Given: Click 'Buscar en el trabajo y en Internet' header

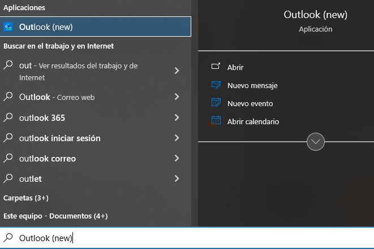Looking at the screenshot, I should (58, 46).
